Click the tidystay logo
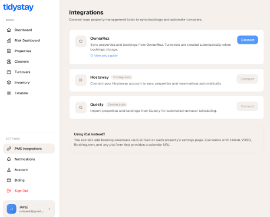270x217 pixels. 18,7
